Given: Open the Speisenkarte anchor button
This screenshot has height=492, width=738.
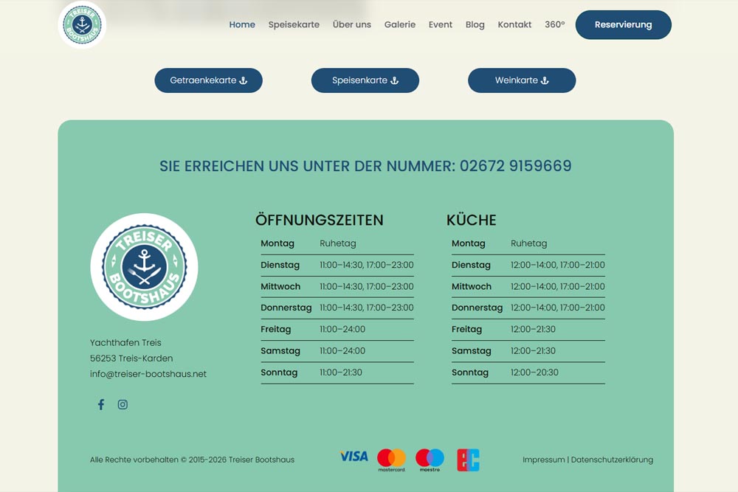Looking at the screenshot, I should [365, 80].
